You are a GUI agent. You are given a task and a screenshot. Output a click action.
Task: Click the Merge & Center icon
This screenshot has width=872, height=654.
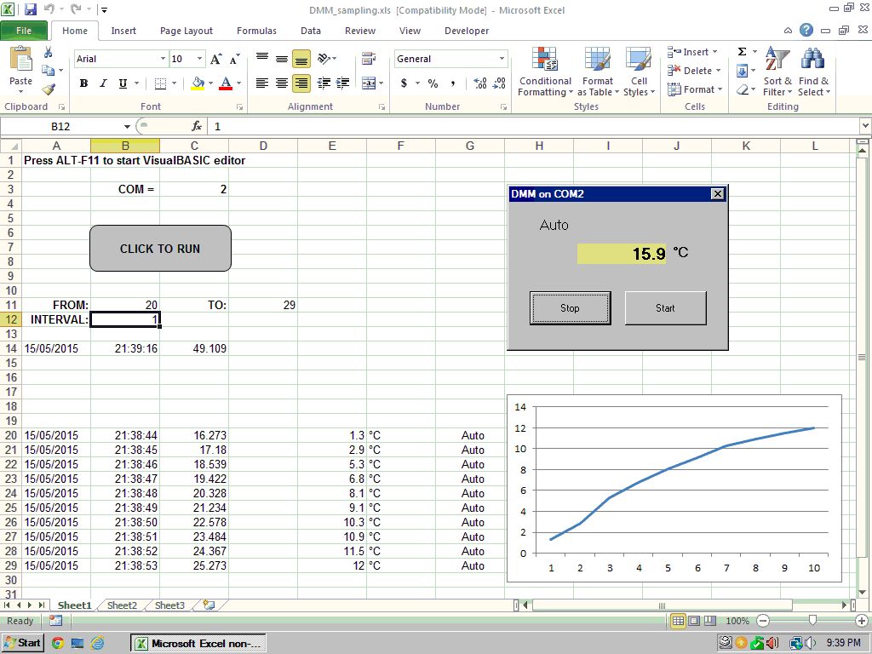368,83
